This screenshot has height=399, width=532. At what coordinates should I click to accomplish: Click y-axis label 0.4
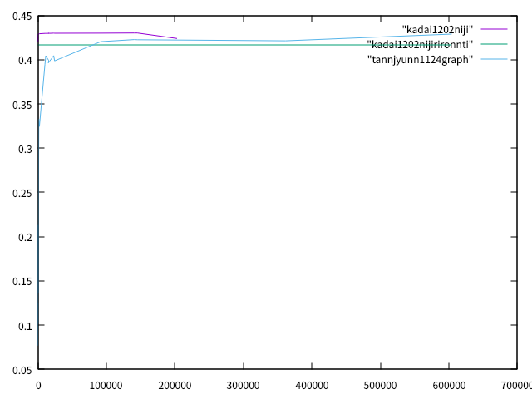[x=25, y=61]
